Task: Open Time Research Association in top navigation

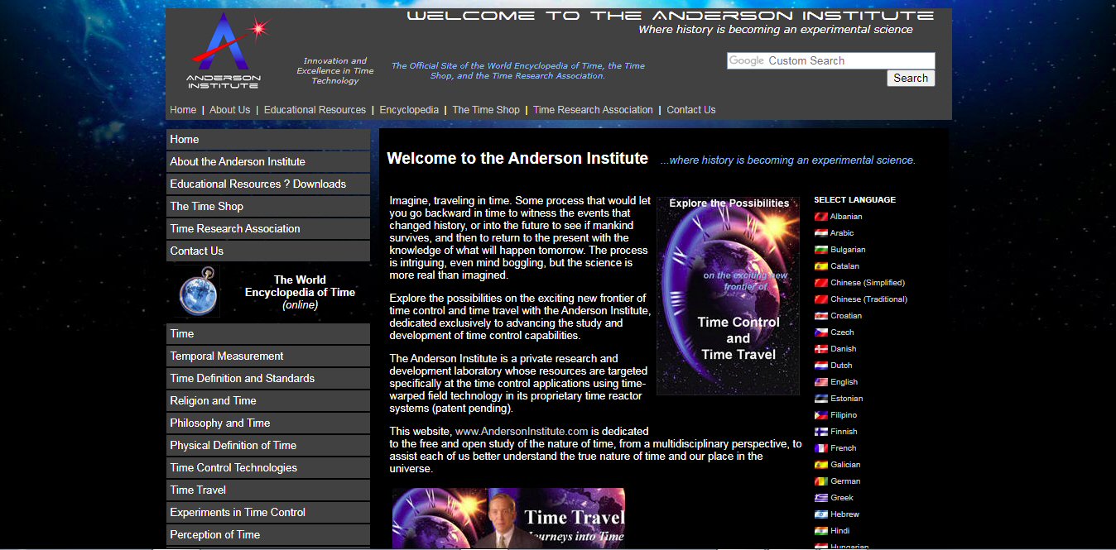Action: point(593,110)
